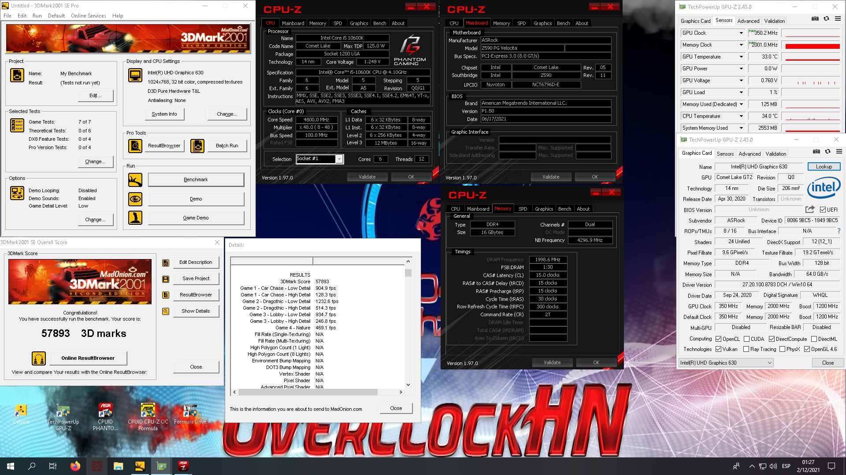This screenshot has width=846, height=475.
Task: Click the screenshot camera icon in GPU-Z Sensors window
Action: (815, 19)
